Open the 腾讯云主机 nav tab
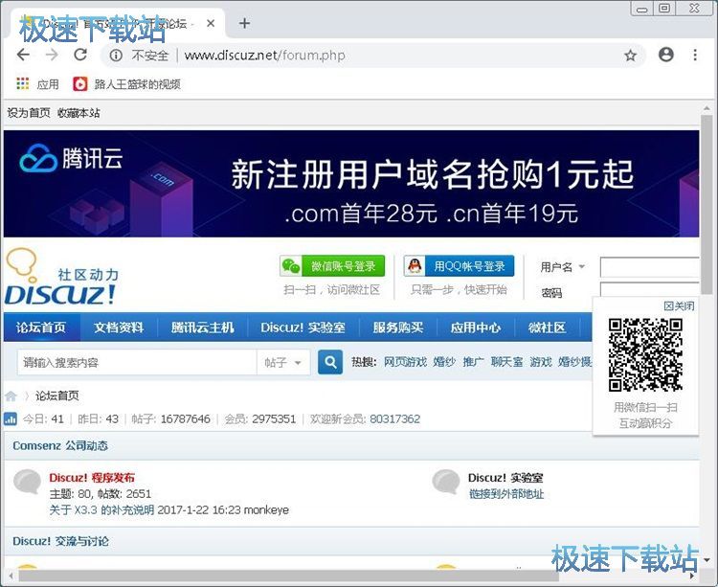 pos(202,327)
